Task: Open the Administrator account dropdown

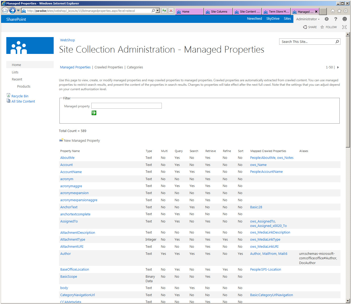Action: pyautogui.click(x=307, y=19)
